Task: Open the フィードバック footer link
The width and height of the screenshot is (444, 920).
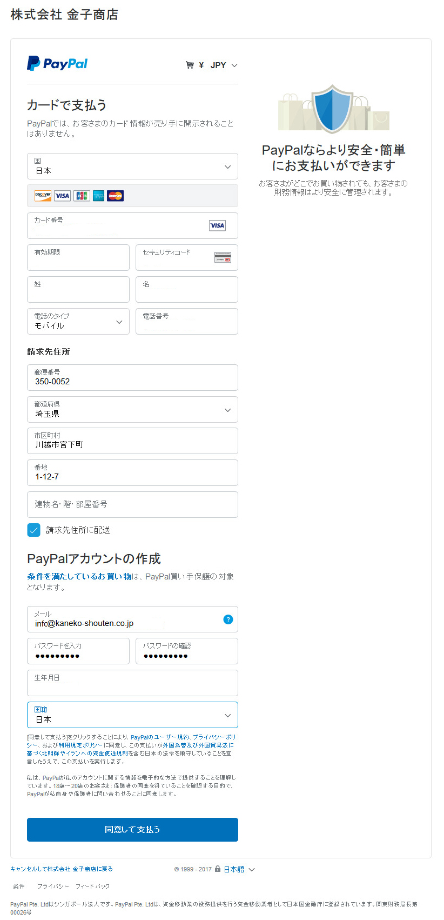Action: pyautogui.click(x=92, y=886)
